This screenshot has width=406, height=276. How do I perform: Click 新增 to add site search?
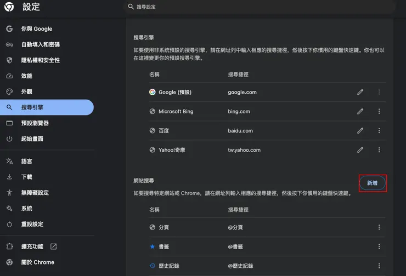[x=373, y=183]
